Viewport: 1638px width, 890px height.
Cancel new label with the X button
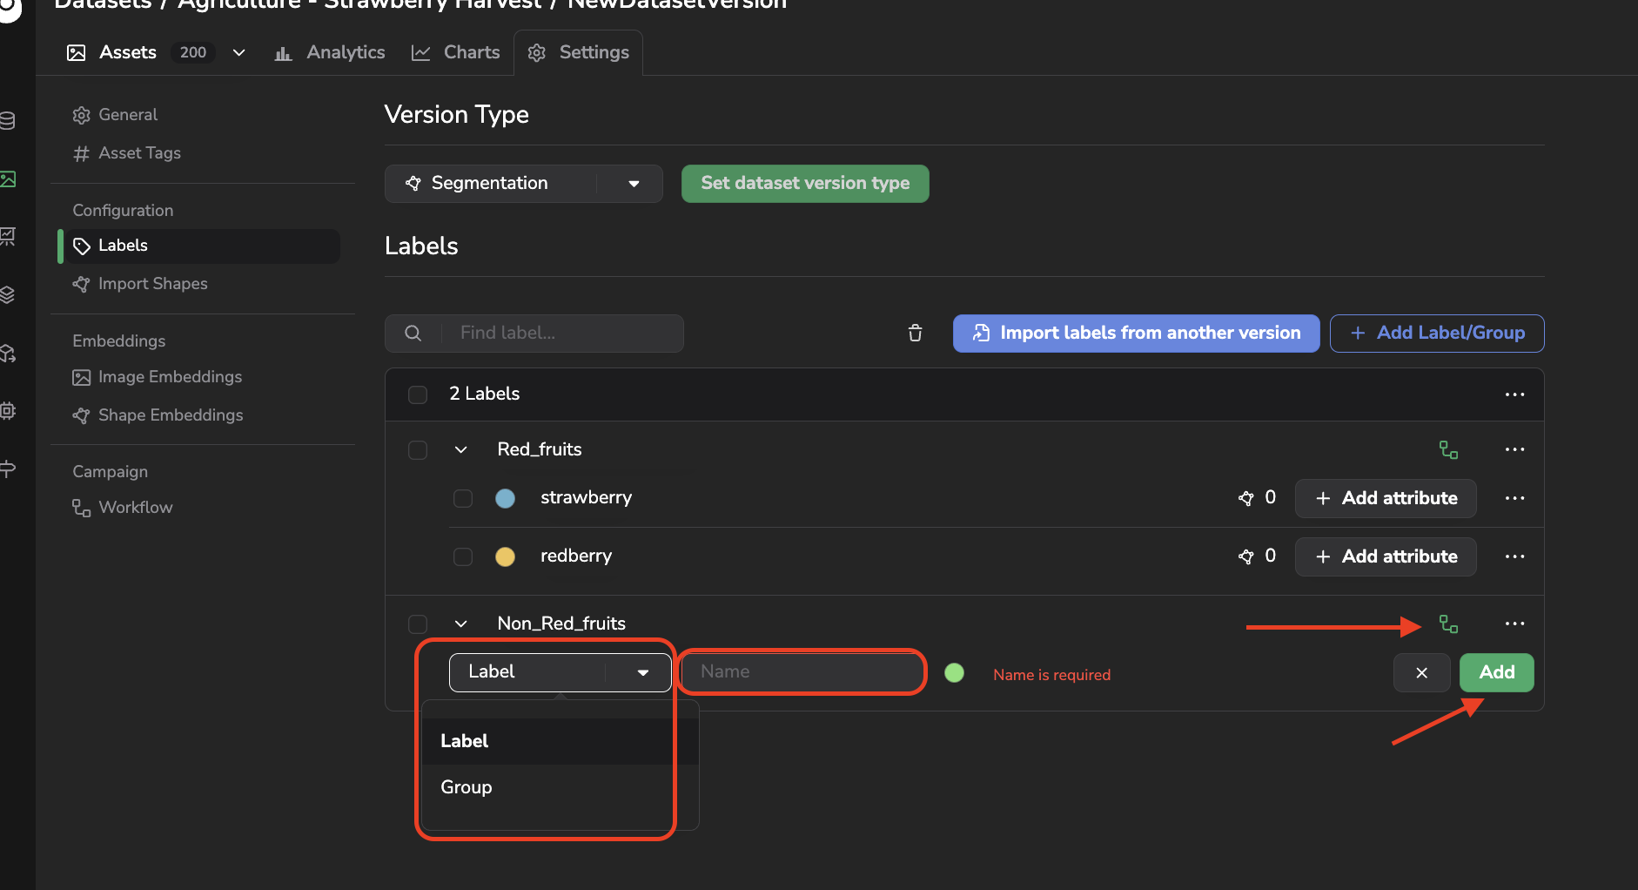(1421, 672)
